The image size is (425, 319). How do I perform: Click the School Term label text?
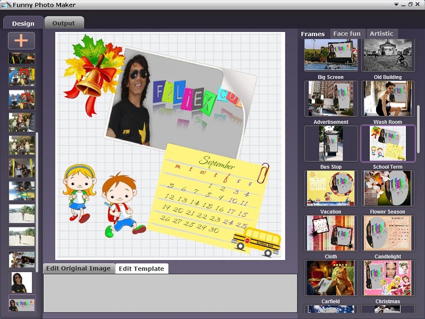point(388,167)
